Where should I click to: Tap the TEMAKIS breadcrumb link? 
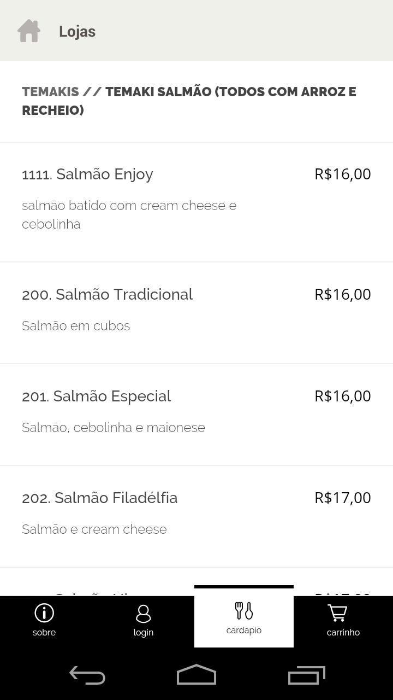coord(50,92)
